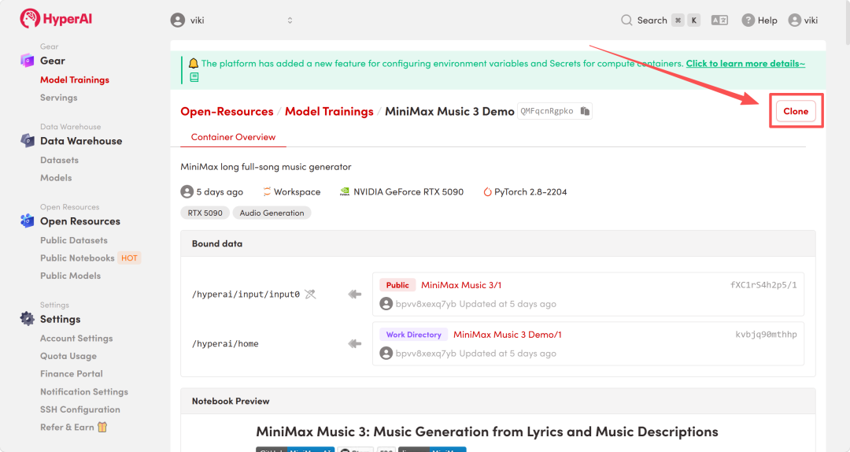850x452 pixels.
Task: Click the Open Resources section icon
Action: 27,220
